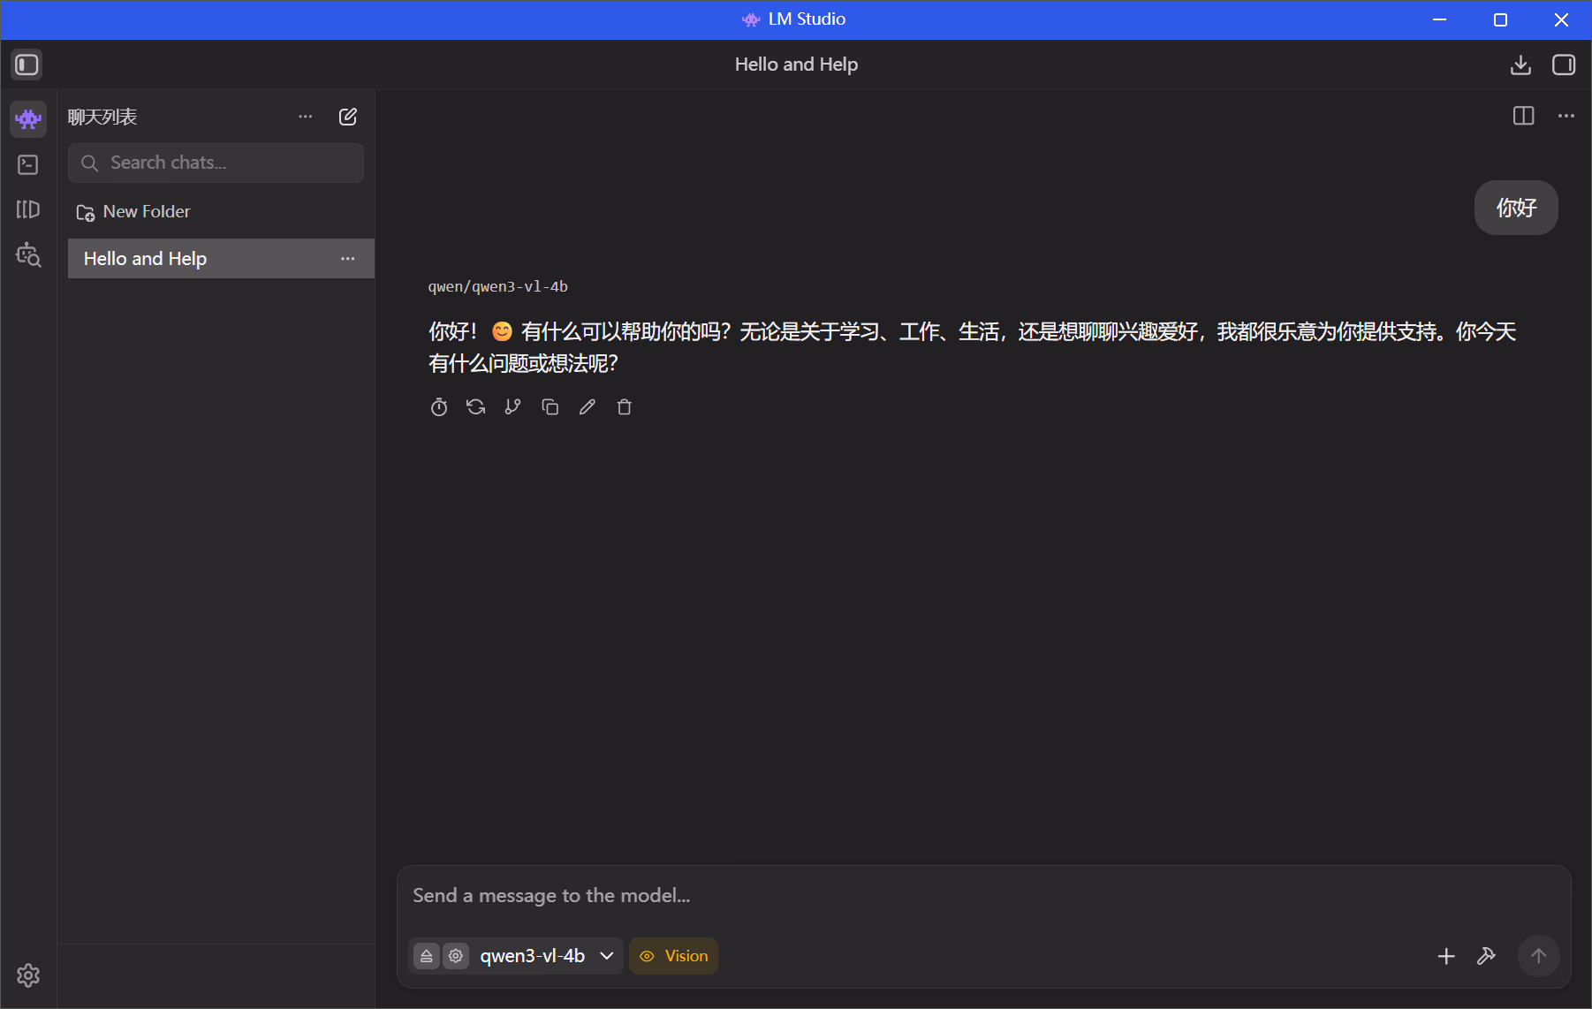The image size is (1592, 1009).
Task: Click the 你好 user message bubble
Action: [x=1516, y=208]
